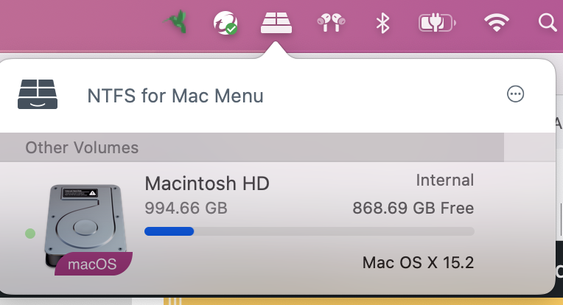Click the blue storage usage bar
The image size is (563, 305).
click(169, 231)
